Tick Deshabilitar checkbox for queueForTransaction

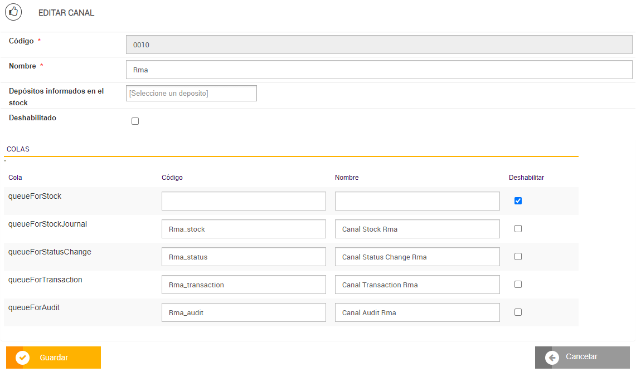[x=518, y=285]
